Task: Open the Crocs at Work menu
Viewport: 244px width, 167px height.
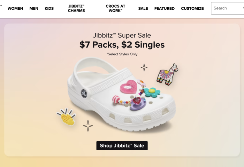Action: pos(115,8)
